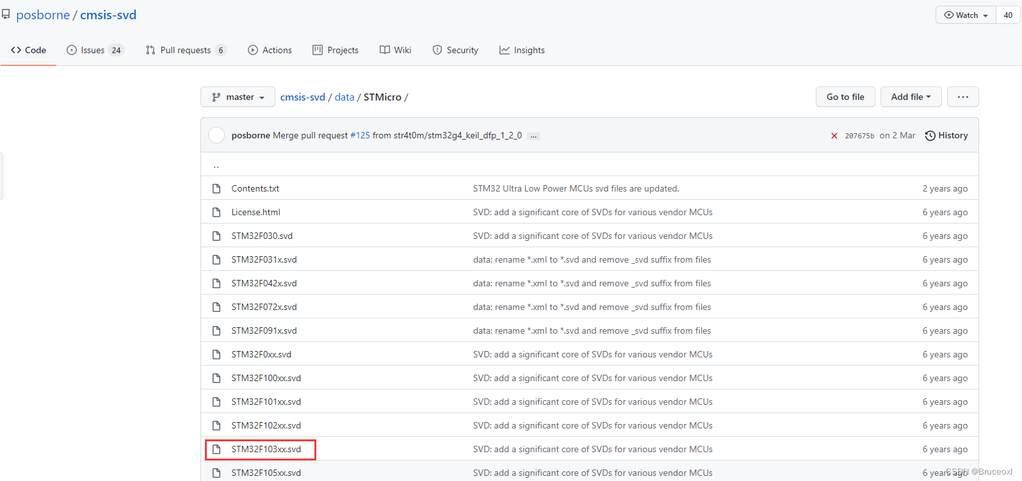Open commit message for License.html row
1022x481 pixels.
click(x=592, y=212)
